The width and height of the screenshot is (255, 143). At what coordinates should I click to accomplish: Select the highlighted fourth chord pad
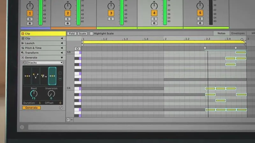click(x=52, y=76)
